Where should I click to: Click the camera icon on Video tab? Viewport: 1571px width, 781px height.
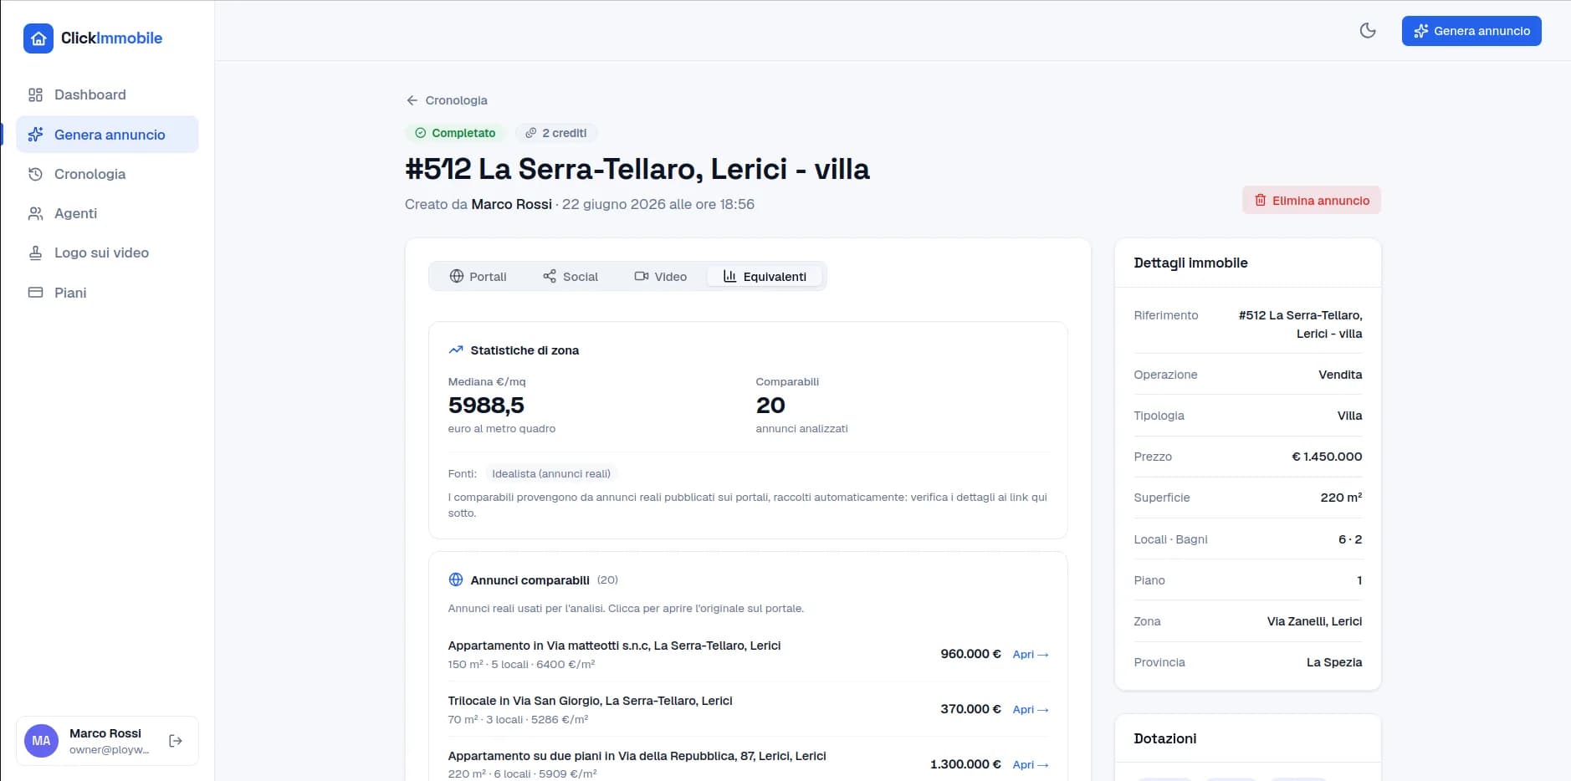pyautogui.click(x=642, y=276)
